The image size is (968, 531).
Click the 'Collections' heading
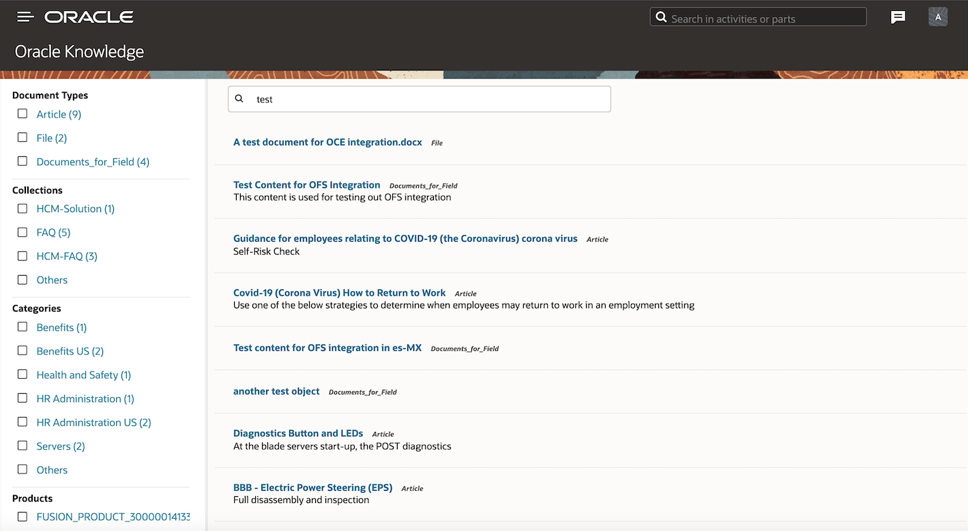point(38,190)
